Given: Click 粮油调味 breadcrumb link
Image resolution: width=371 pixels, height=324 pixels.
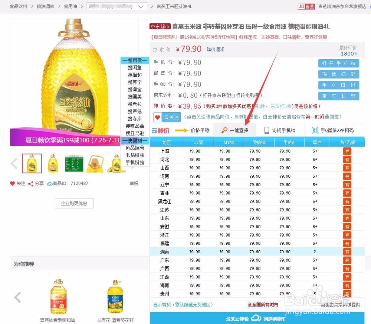Looking at the screenshot, I should (45, 6).
